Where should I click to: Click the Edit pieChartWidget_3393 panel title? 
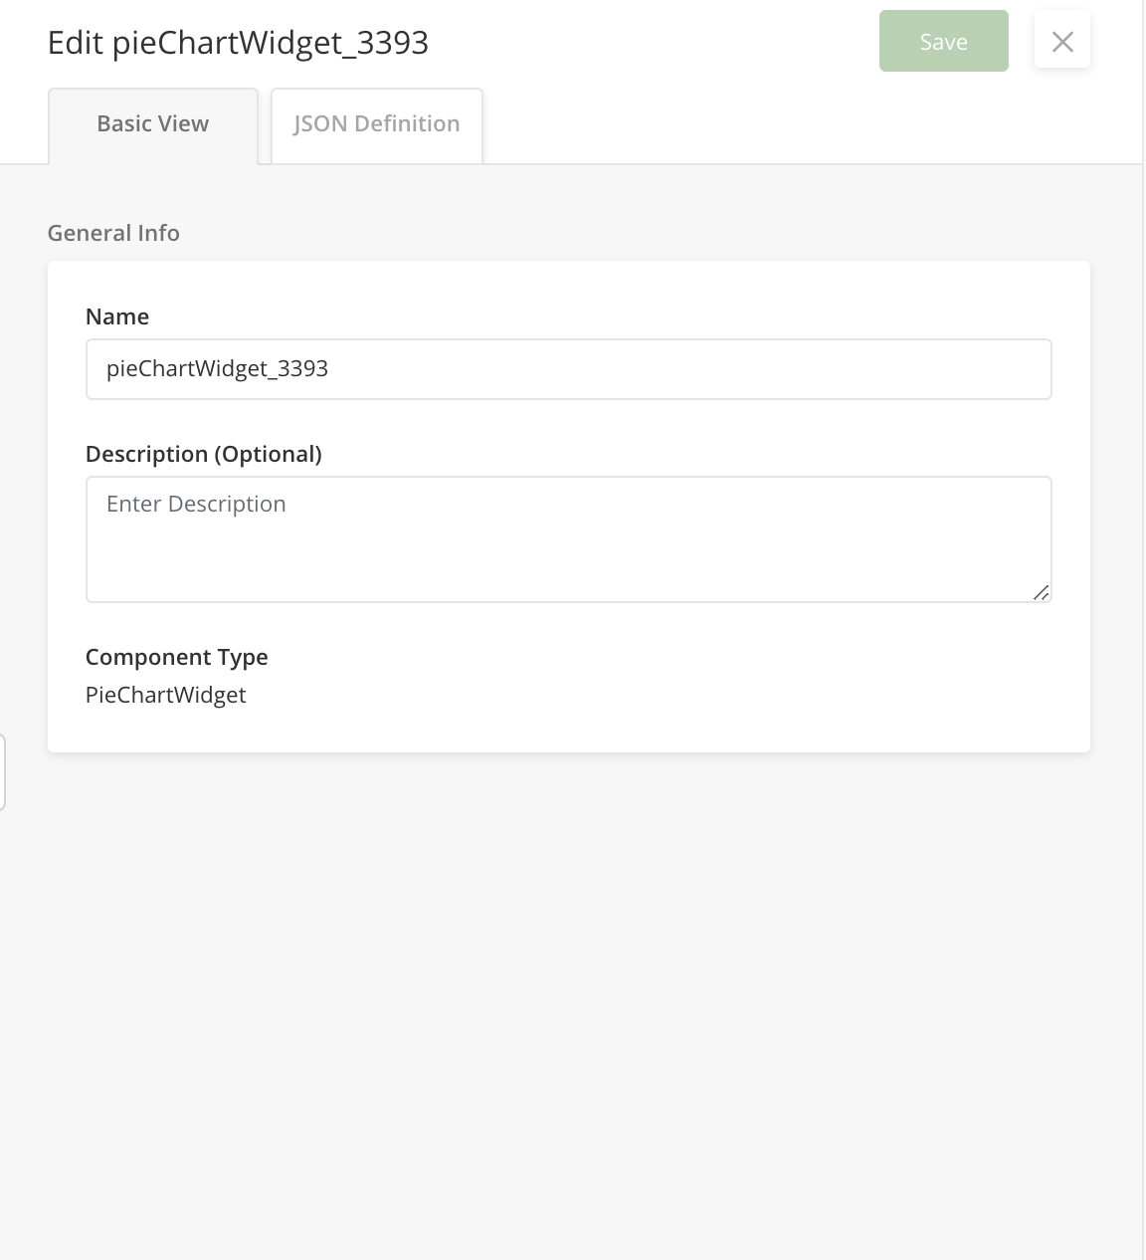[239, 43]
